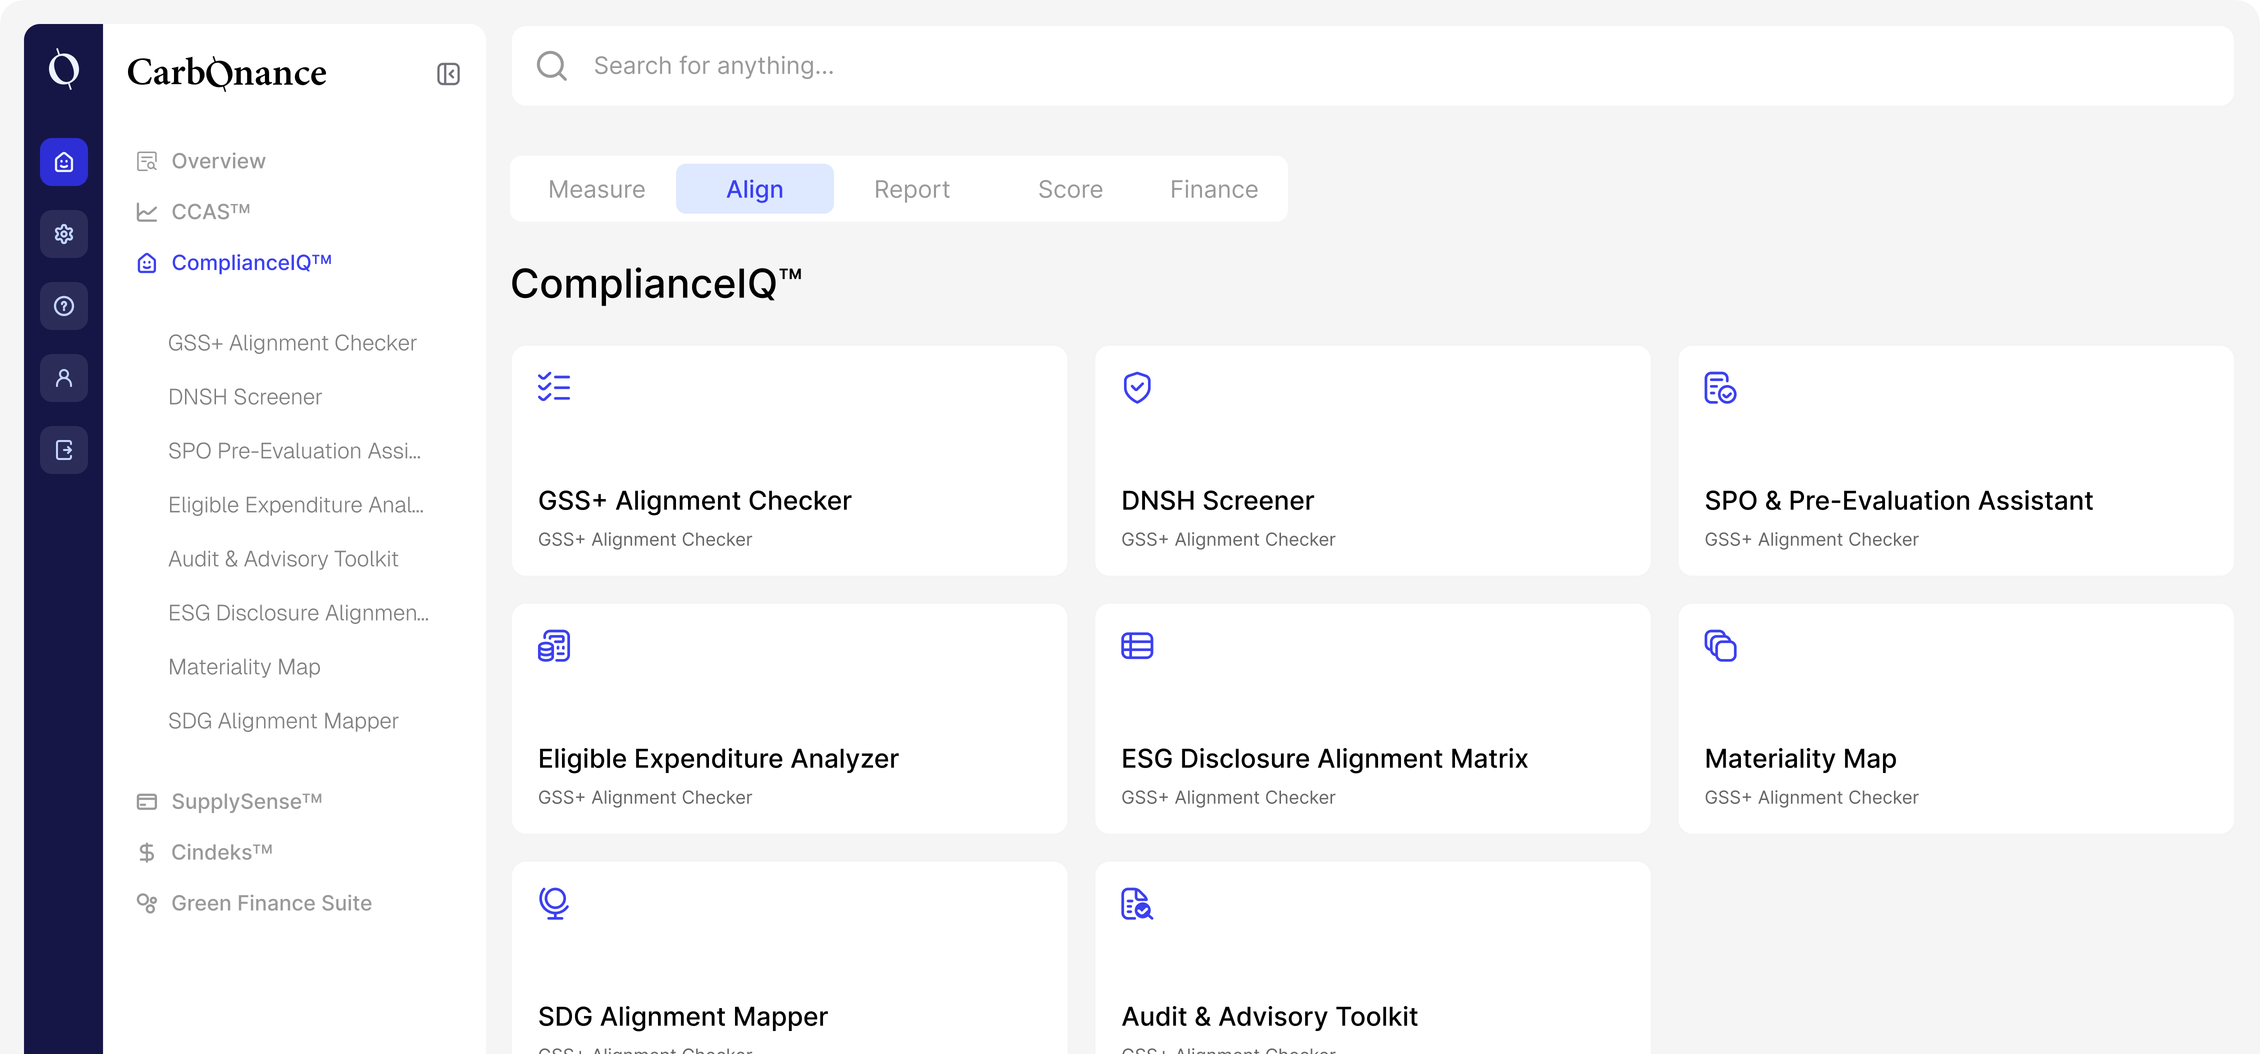
Task: Switch to the Align tab
Action: [754, 188]
